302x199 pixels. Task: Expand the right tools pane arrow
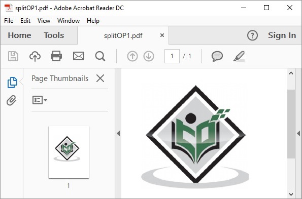(298, 133)
